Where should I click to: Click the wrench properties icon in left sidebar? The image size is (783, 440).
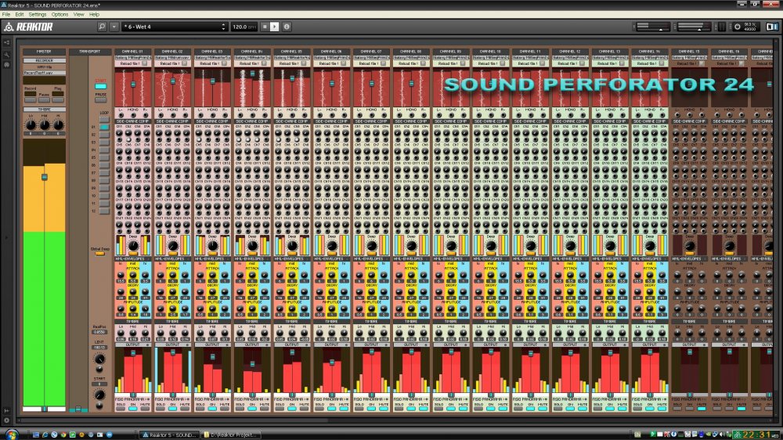[x=6, y=55]
